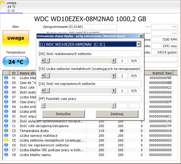Decrease the [05] reallocated sectors slider with left arrow
181x164 pixels.
tap(43, 61)
